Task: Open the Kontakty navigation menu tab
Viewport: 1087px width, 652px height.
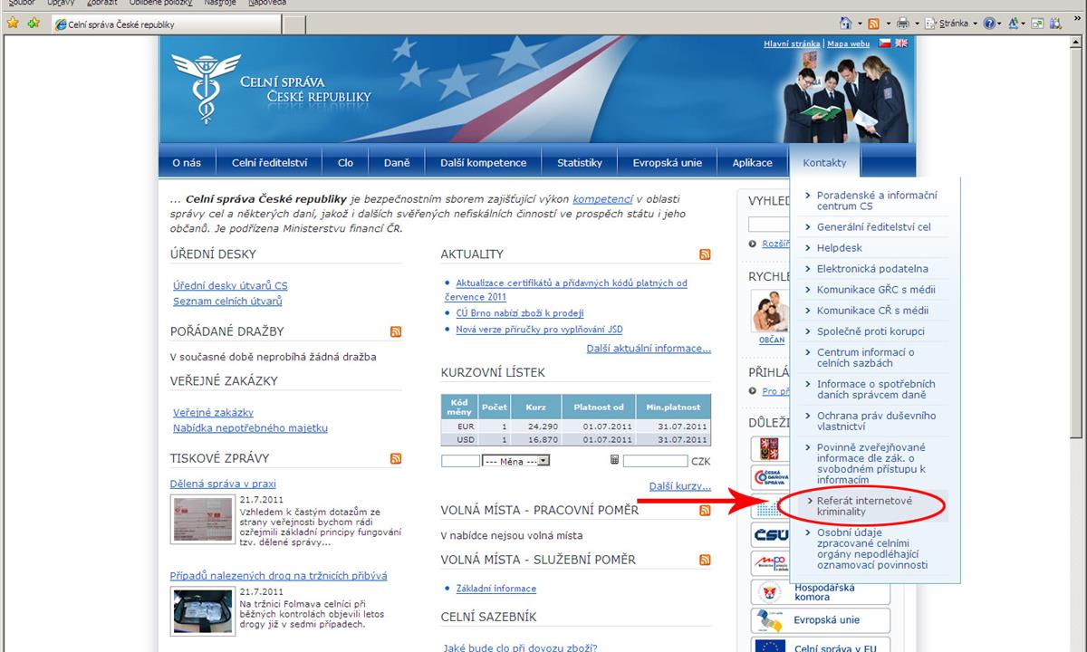Action: click(824, 163)
